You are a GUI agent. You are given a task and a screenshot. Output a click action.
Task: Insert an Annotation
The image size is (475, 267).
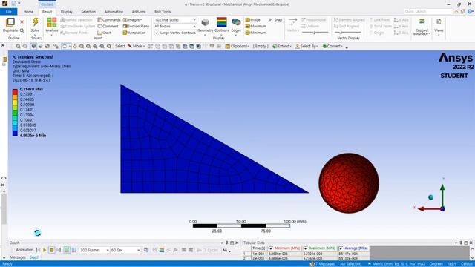point(134,33)
